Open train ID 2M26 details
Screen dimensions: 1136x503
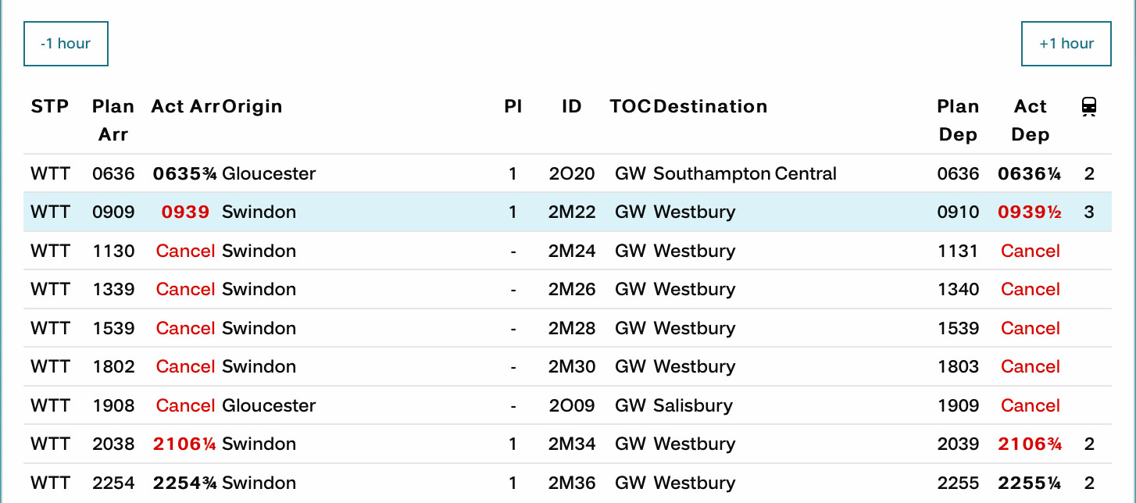click(572, 289)
